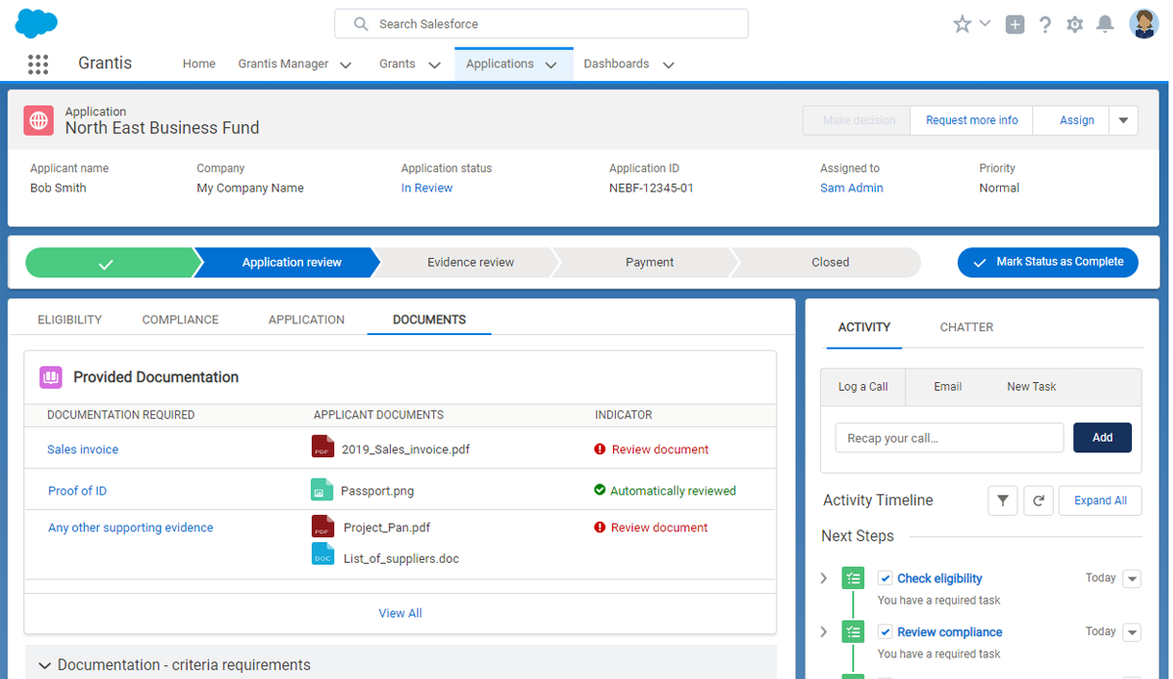Open more actions dropdown beside Assign

(1123, 120)
